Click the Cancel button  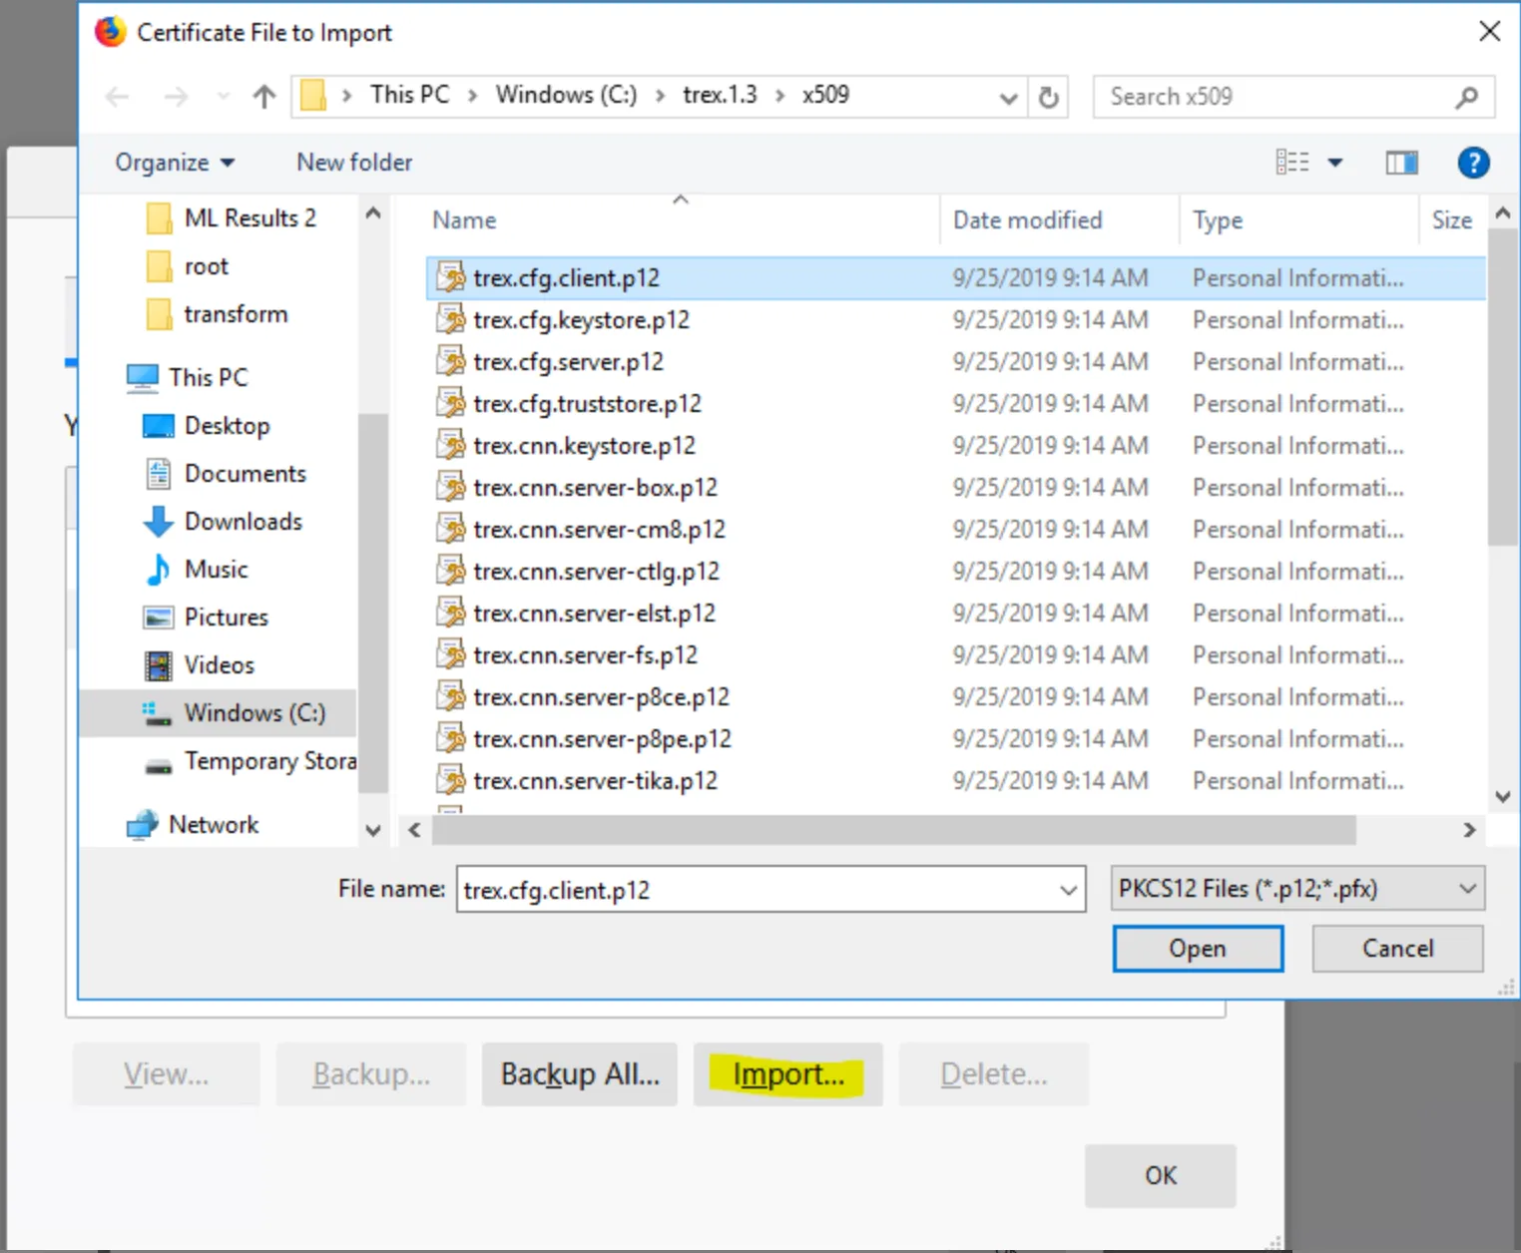(1397, 949)
